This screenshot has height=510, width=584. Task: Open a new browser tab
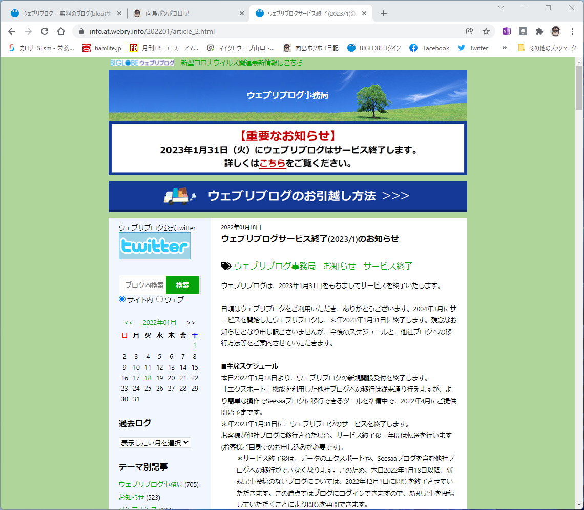384,13
